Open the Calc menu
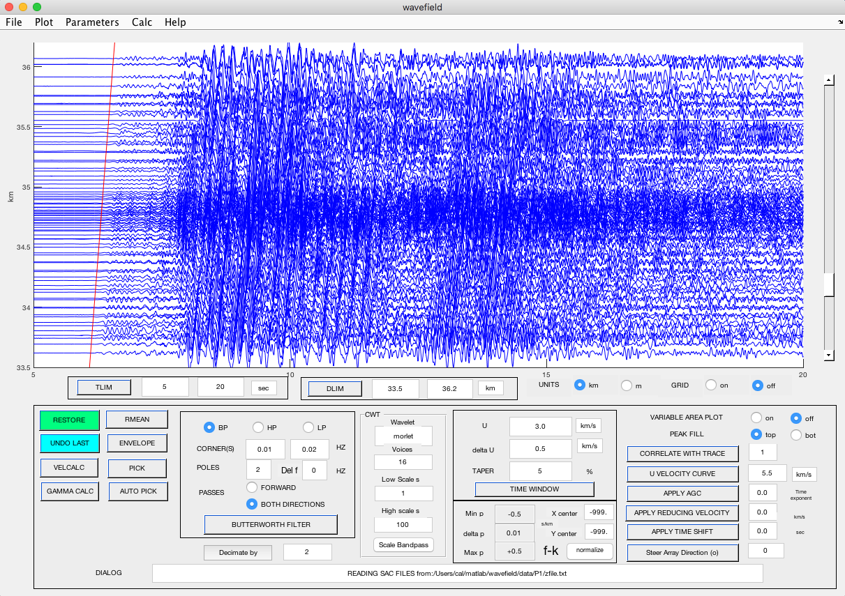The height and width of the screenshot is (596, 845). 142,22
